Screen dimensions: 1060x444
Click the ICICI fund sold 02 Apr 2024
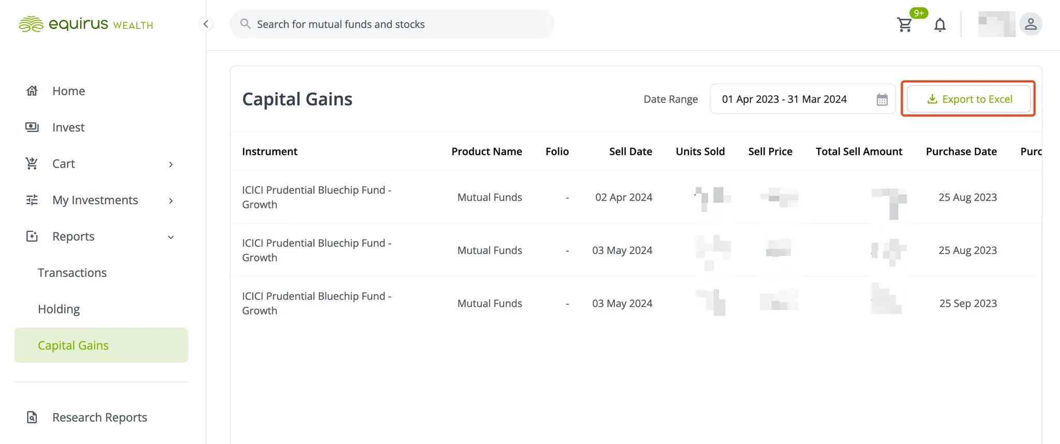317,197
